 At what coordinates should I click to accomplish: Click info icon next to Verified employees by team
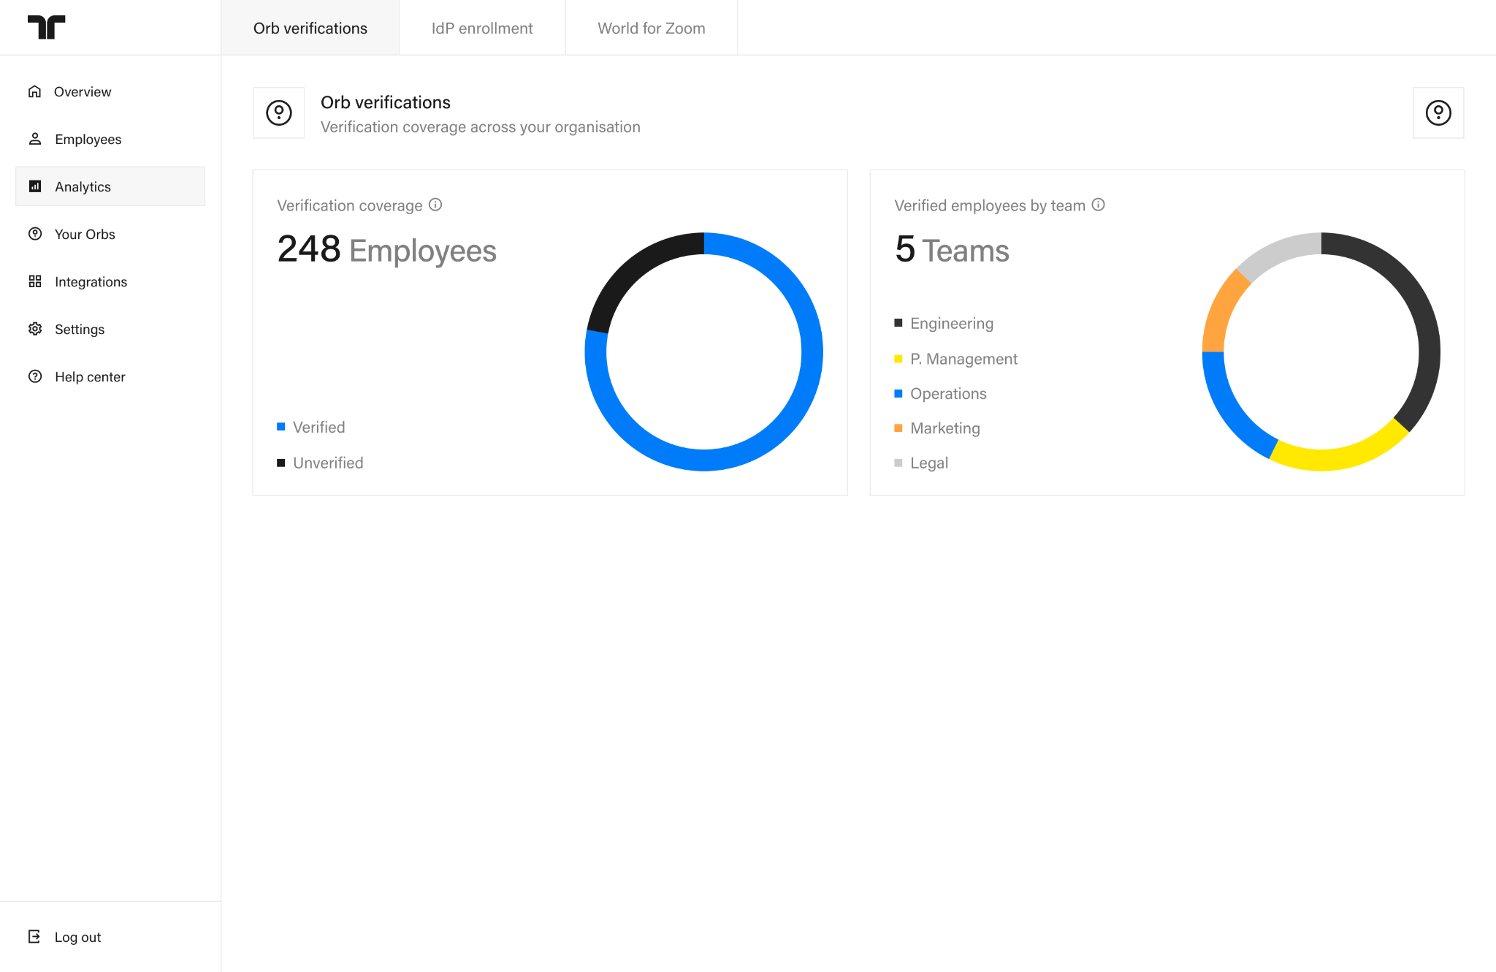pyautogui.click(x=1098, y=205)
